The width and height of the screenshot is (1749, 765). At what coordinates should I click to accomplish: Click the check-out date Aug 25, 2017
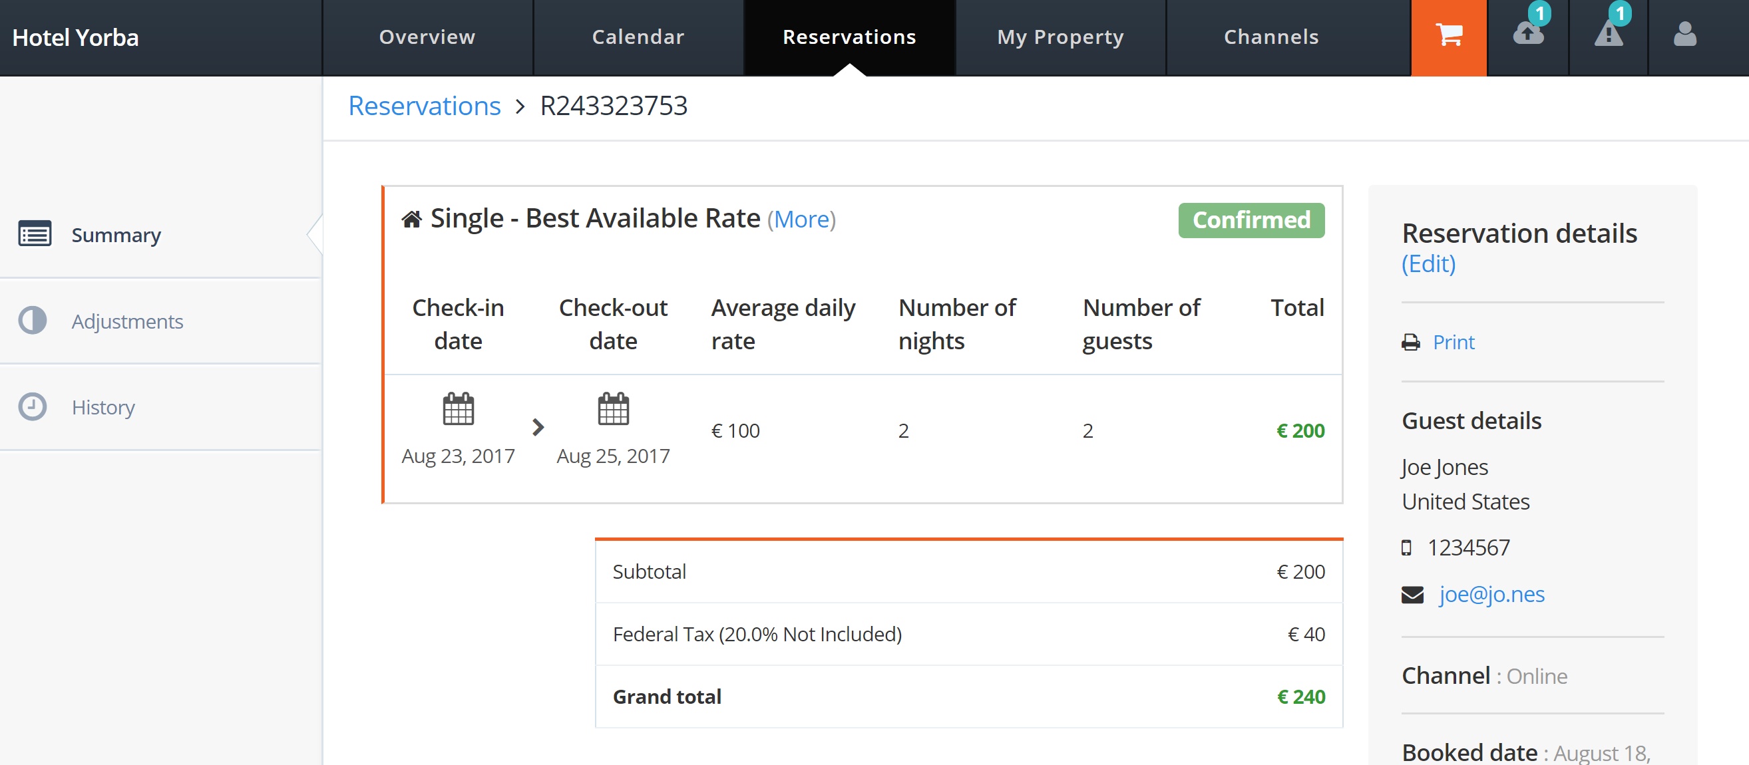pyautogui.click(x=613, y=456)
